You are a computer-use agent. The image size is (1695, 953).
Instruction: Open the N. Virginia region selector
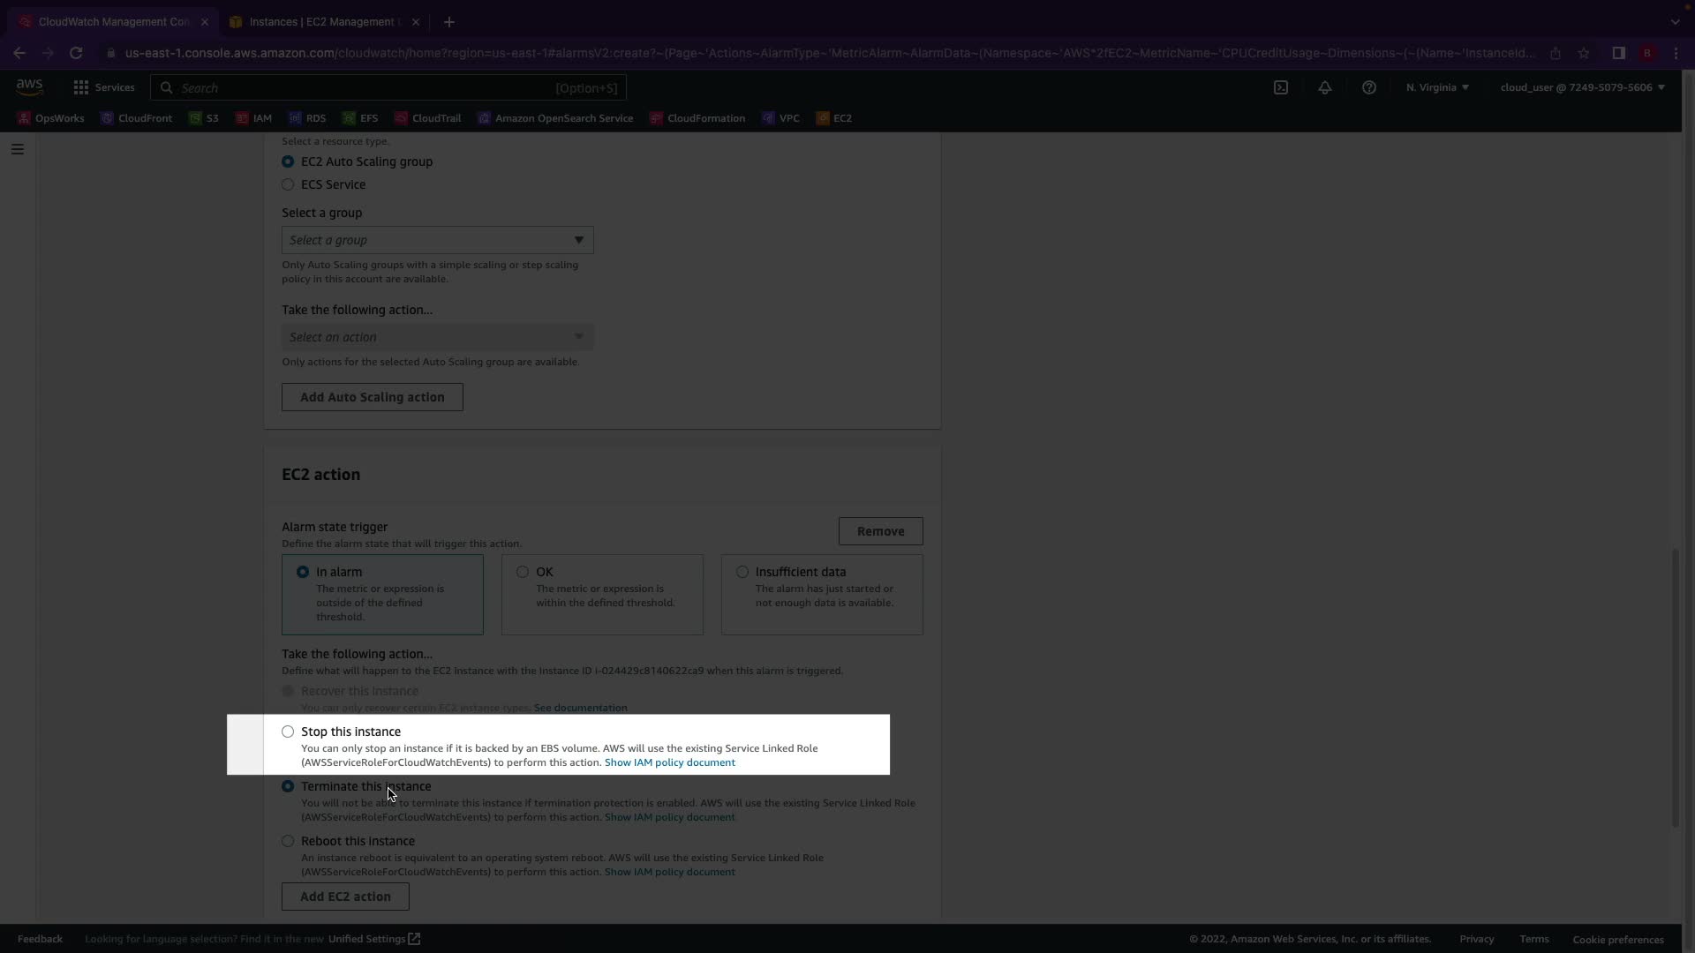pyautogui.click(x=1437, y=87)
